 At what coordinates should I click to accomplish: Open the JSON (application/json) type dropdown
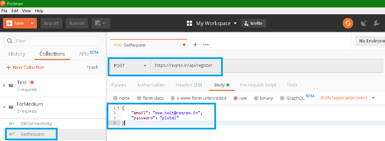click(x=348, y=98)
